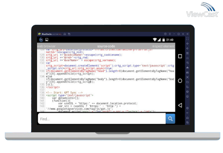Tap the Android square recents button
Viewport: 223px width, 153px height.
click(180, 56)
